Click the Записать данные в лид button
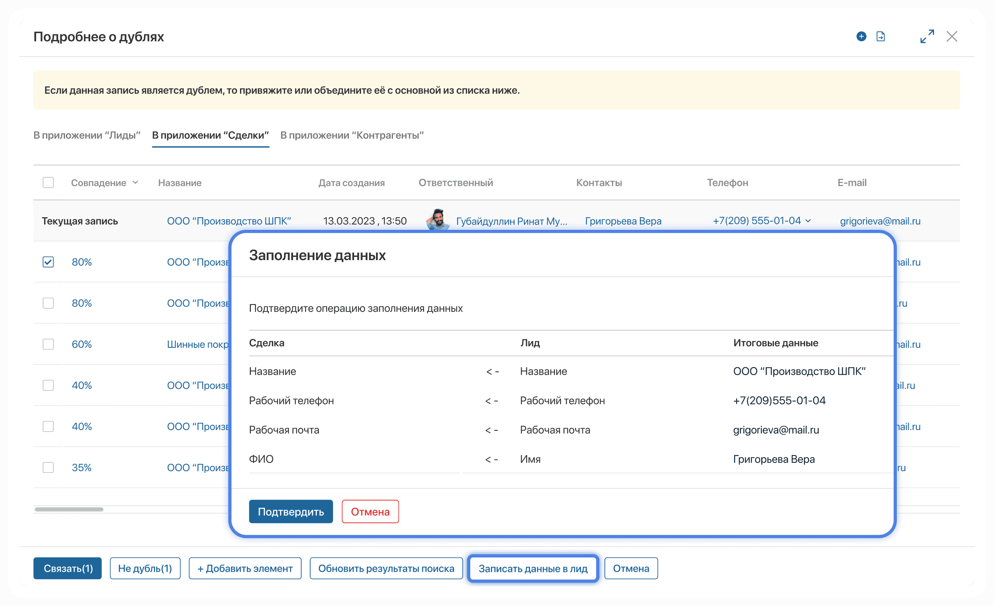994x606 pixels. 533,568
